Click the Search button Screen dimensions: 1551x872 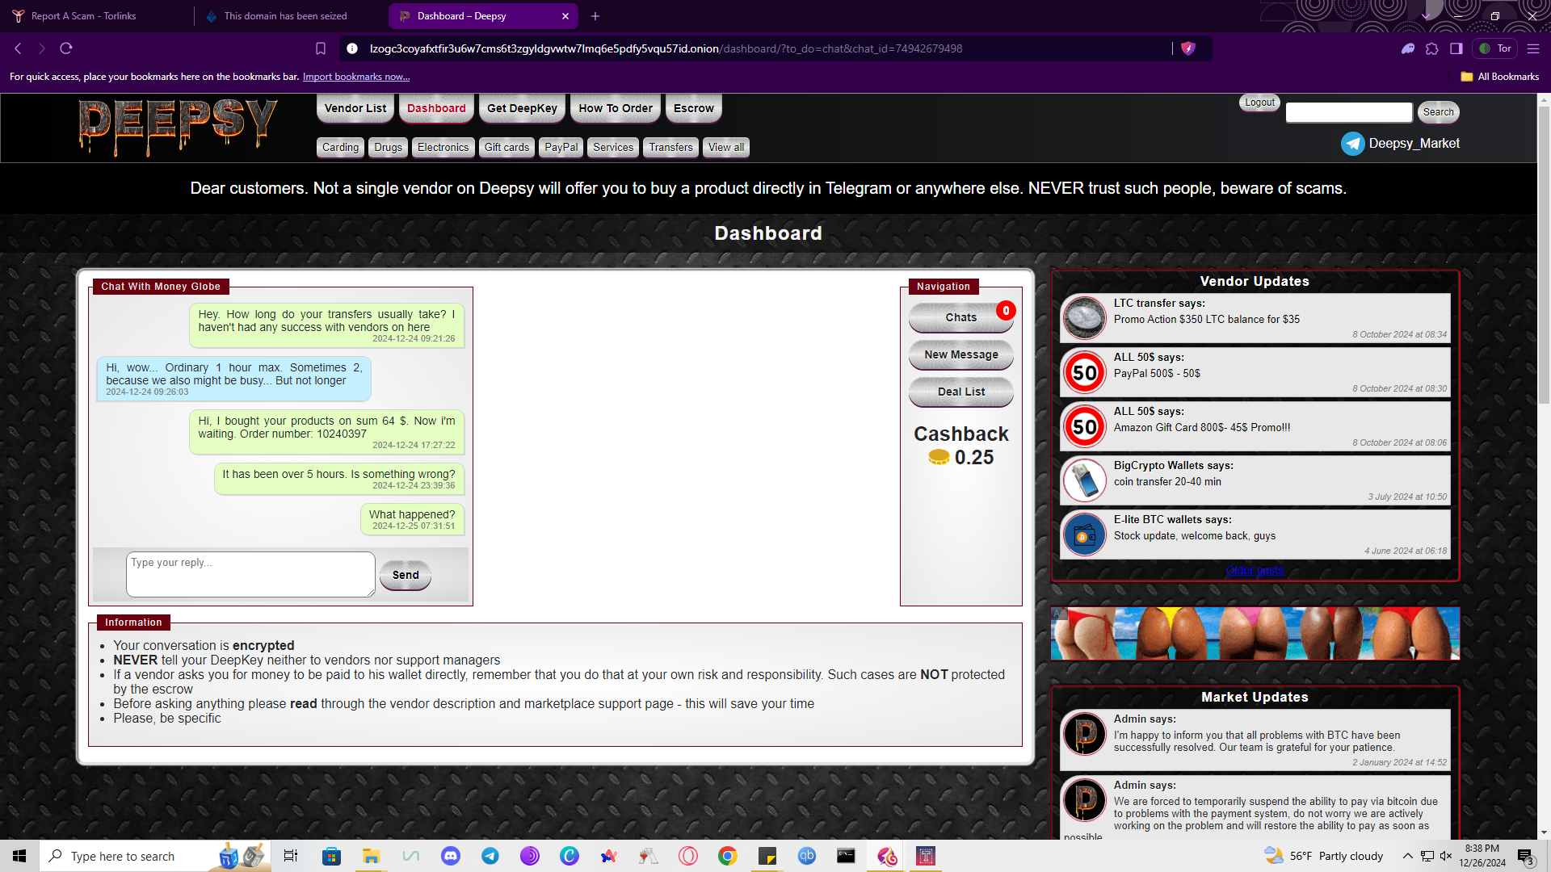click(x=1438, y=112)
